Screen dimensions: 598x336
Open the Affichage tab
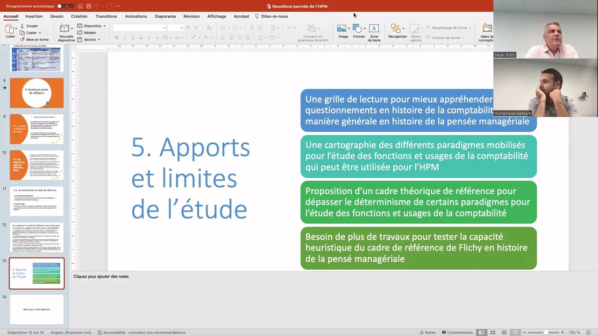(217, 16)
